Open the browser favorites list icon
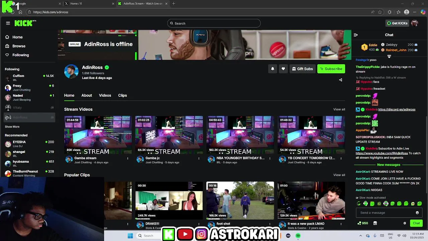Screen dimensions: 428x241 pyautogui.click(x=399, y=12)
